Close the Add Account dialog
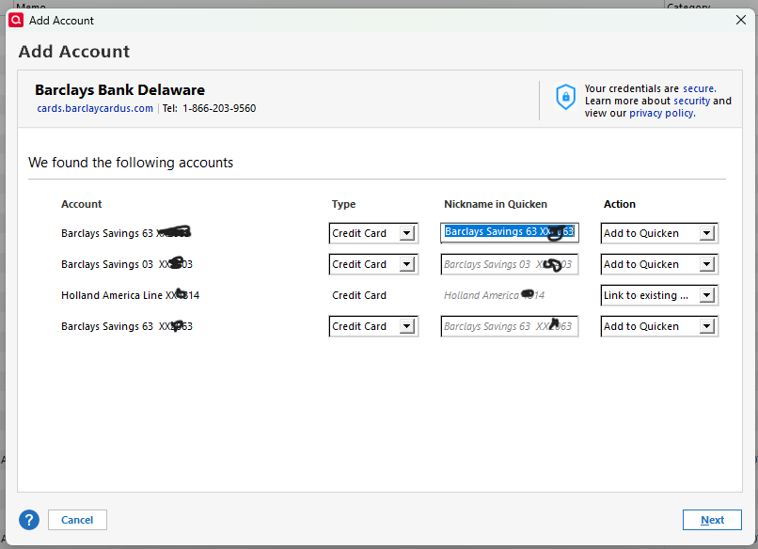The width and height of the screenshot is (758, 549). tap(740, 20)
